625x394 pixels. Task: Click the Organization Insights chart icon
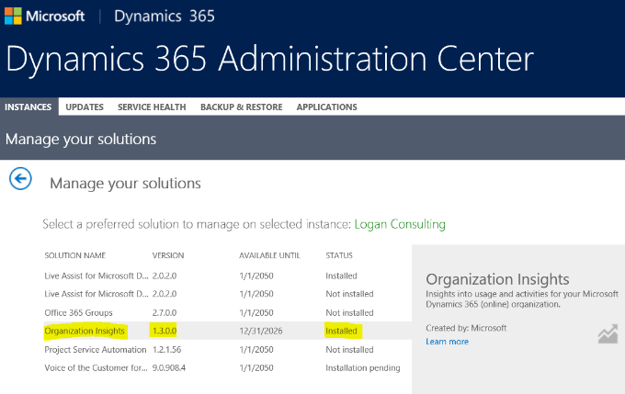(x=608, y=334)
